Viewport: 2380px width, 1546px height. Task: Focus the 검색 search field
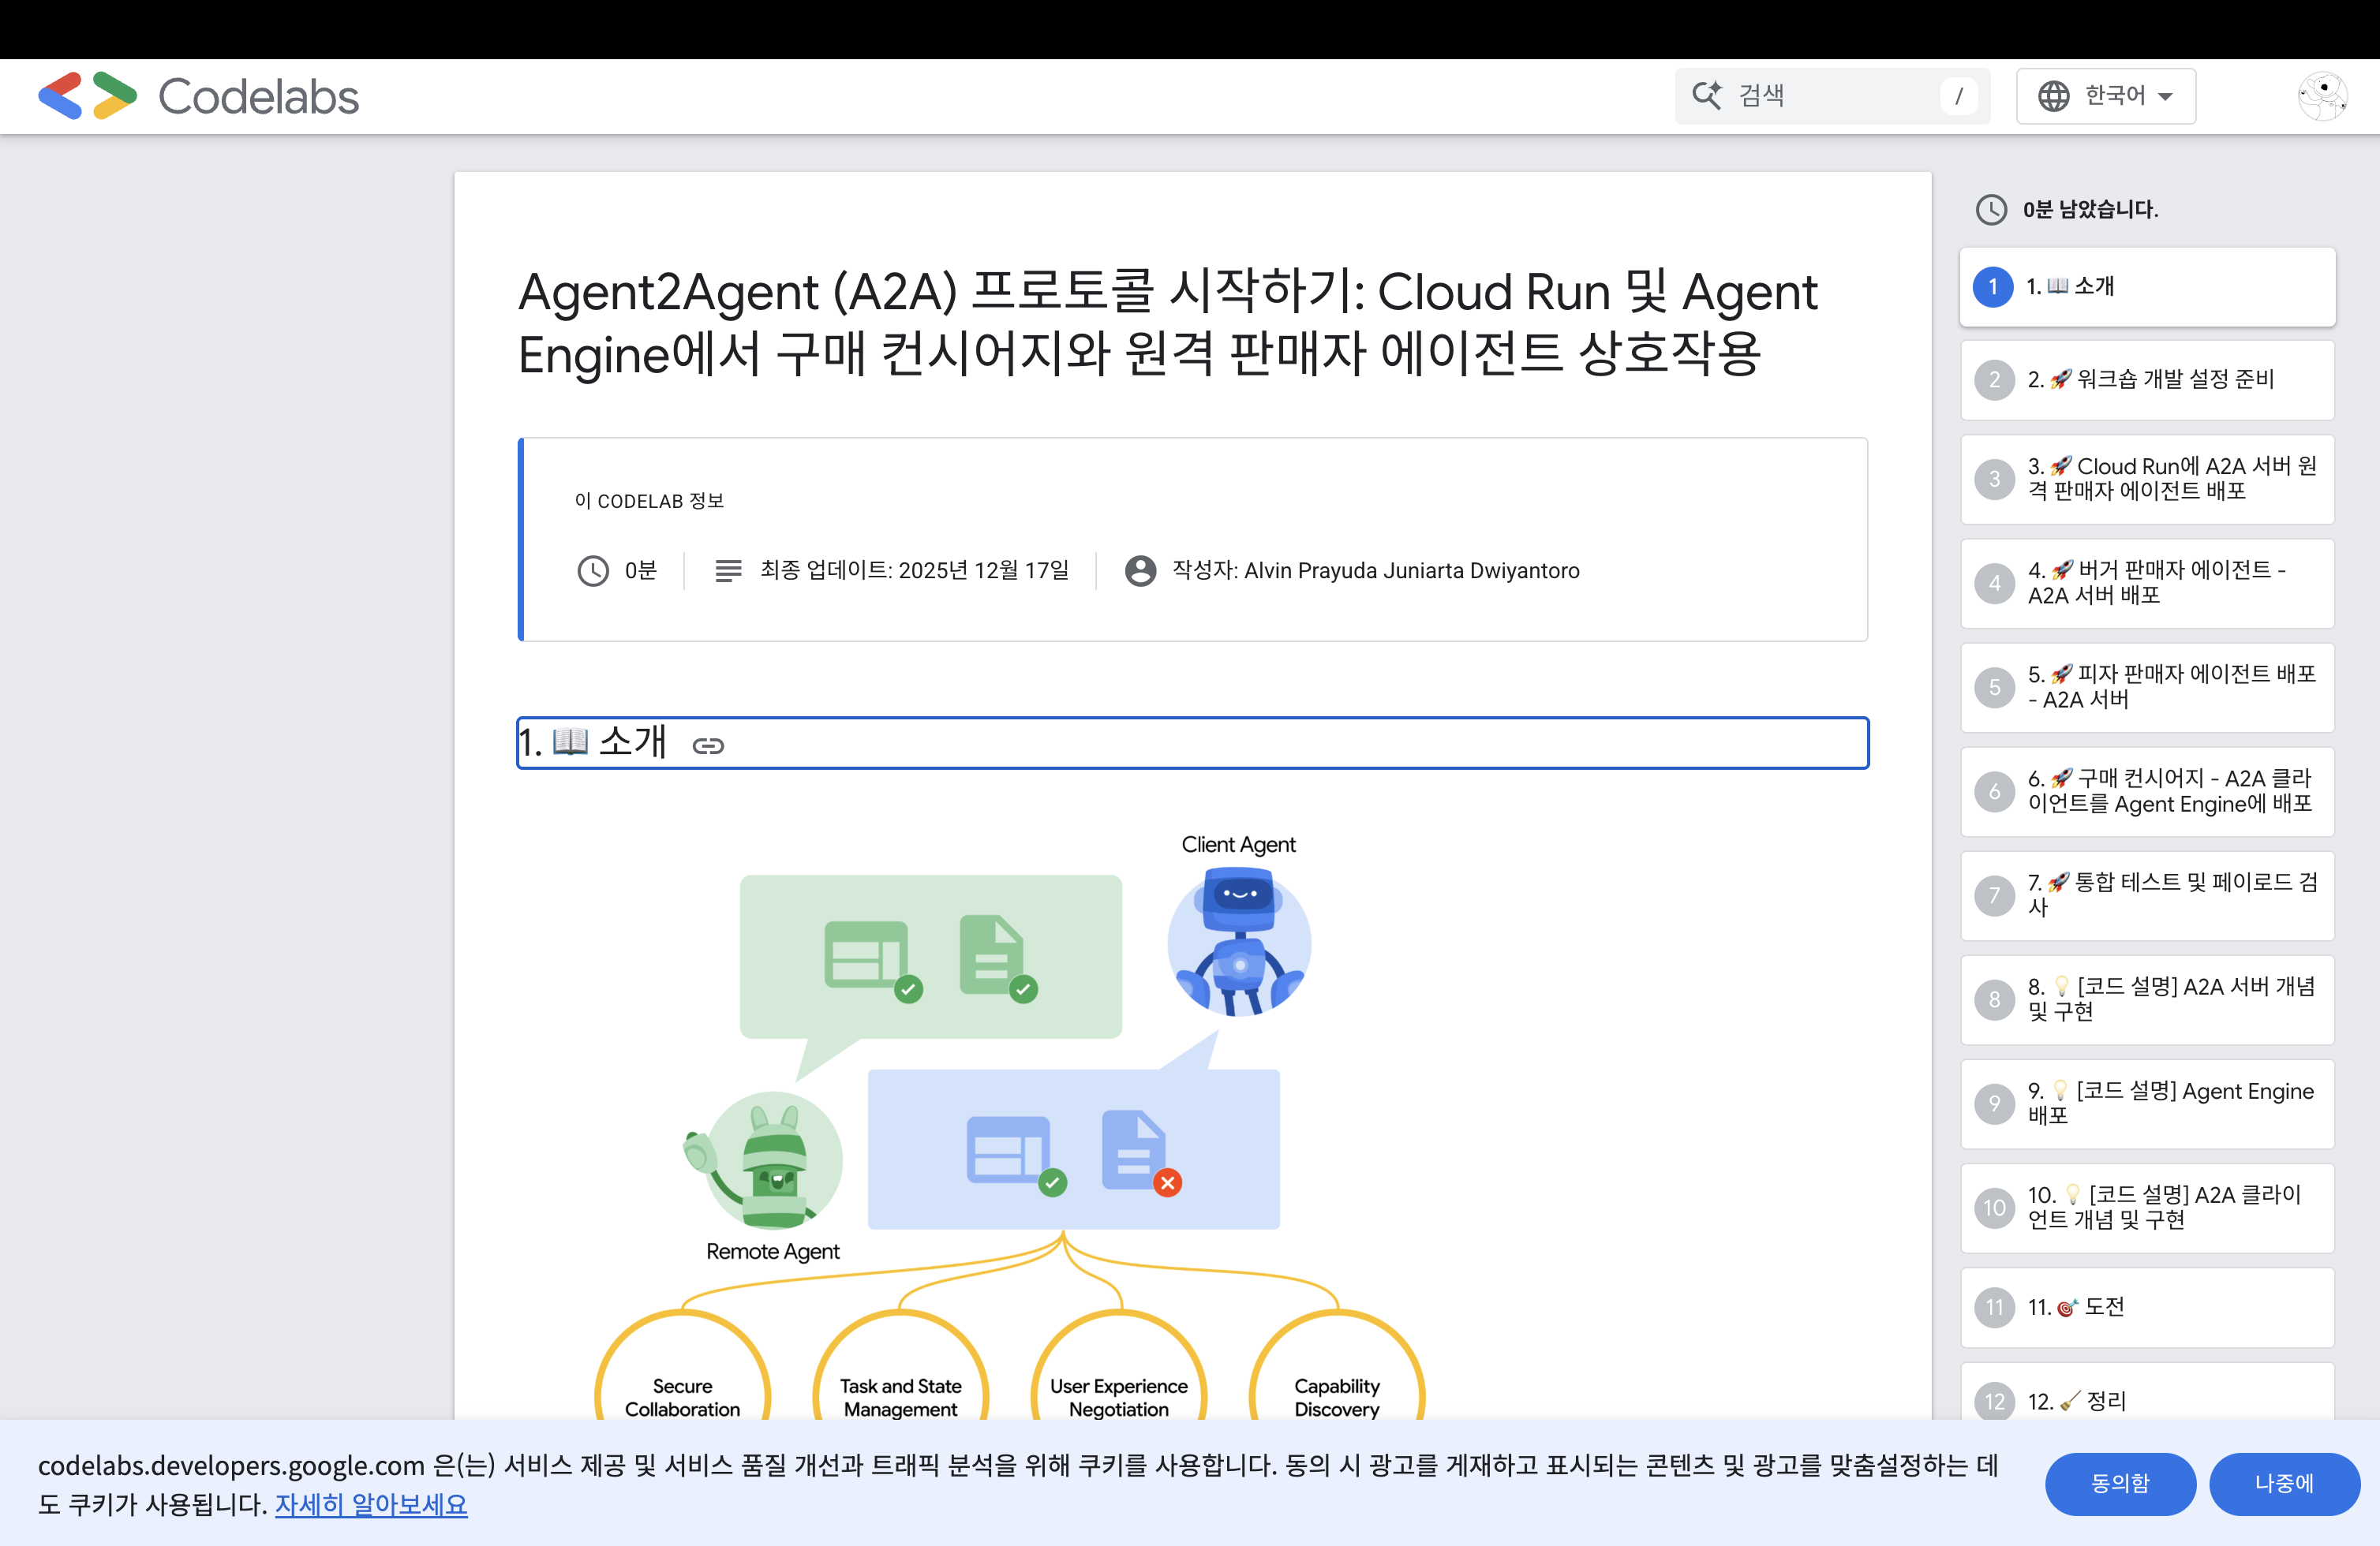point(1832,96)
